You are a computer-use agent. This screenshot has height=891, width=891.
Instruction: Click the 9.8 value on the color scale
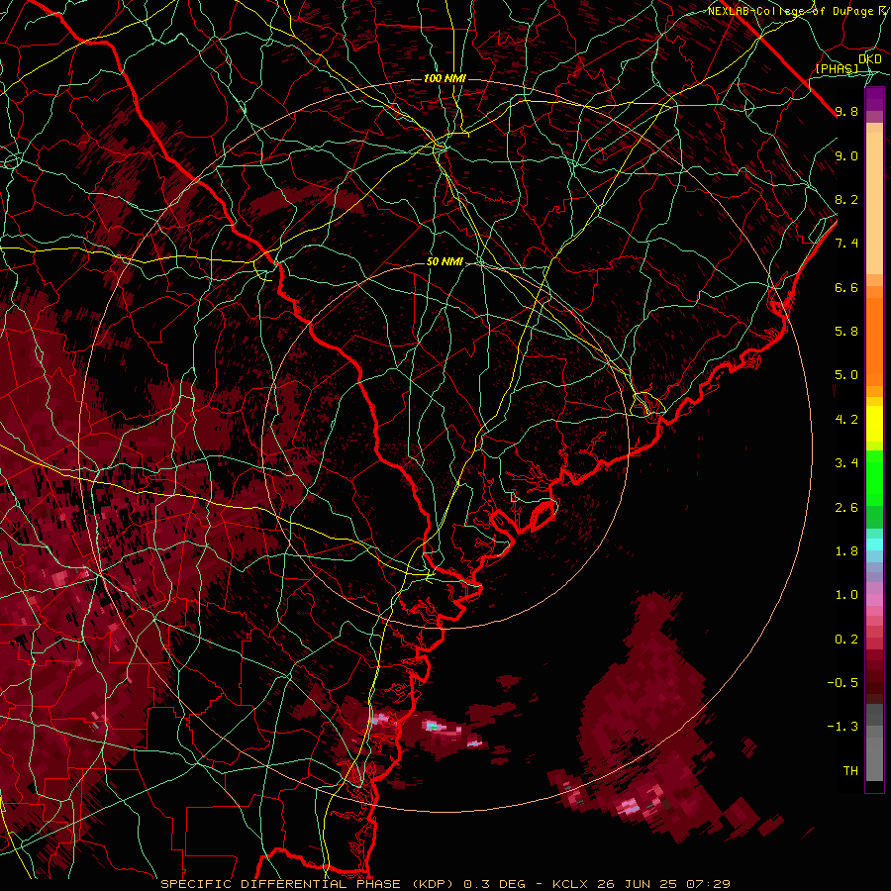pos(846,111)
